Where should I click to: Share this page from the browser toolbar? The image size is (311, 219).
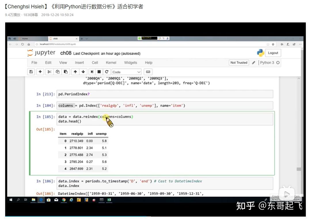(294, 44)
